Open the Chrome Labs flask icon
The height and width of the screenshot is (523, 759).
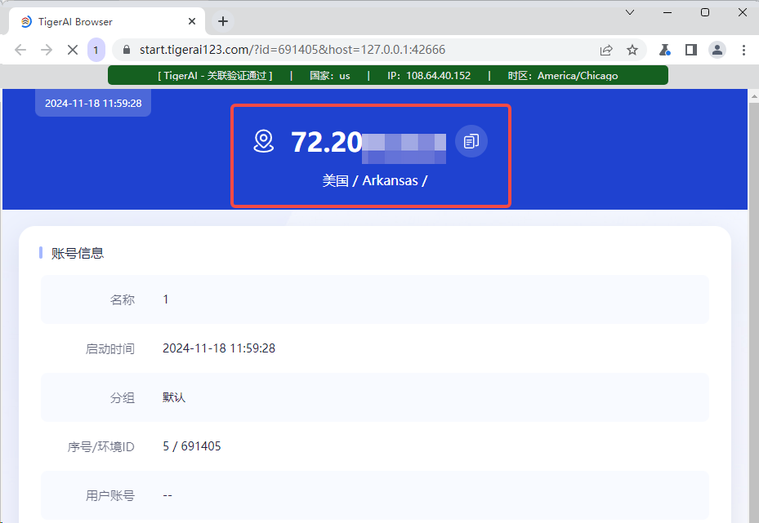(664, 50)
